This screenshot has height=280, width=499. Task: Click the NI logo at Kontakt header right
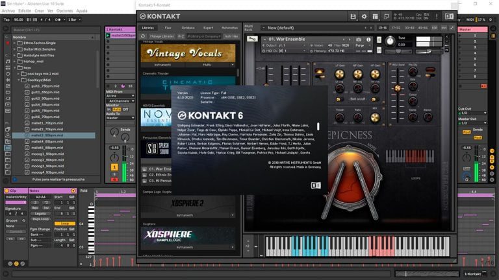click(449, 16)
